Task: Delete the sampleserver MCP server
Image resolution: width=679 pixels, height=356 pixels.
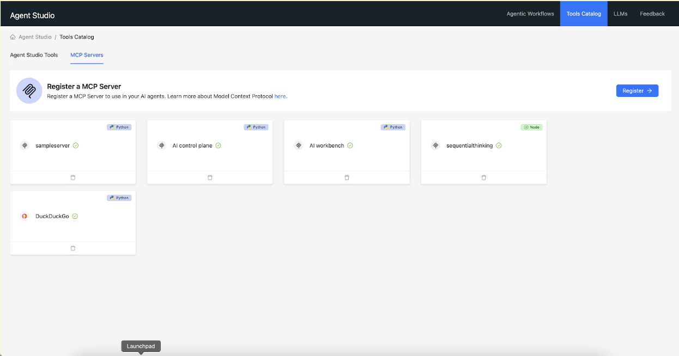Action: click(x=73, y=177)
